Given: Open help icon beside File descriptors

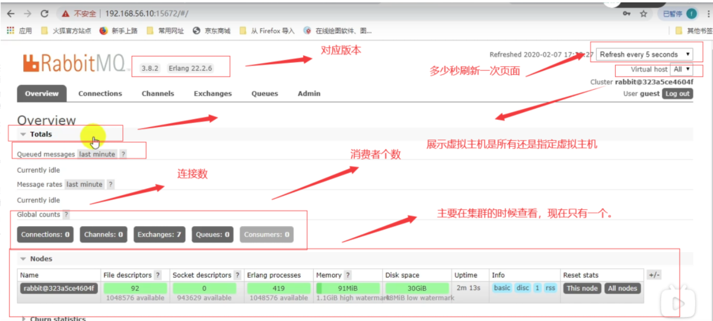Looking at the screenshot, I should (x=158, y=275).
